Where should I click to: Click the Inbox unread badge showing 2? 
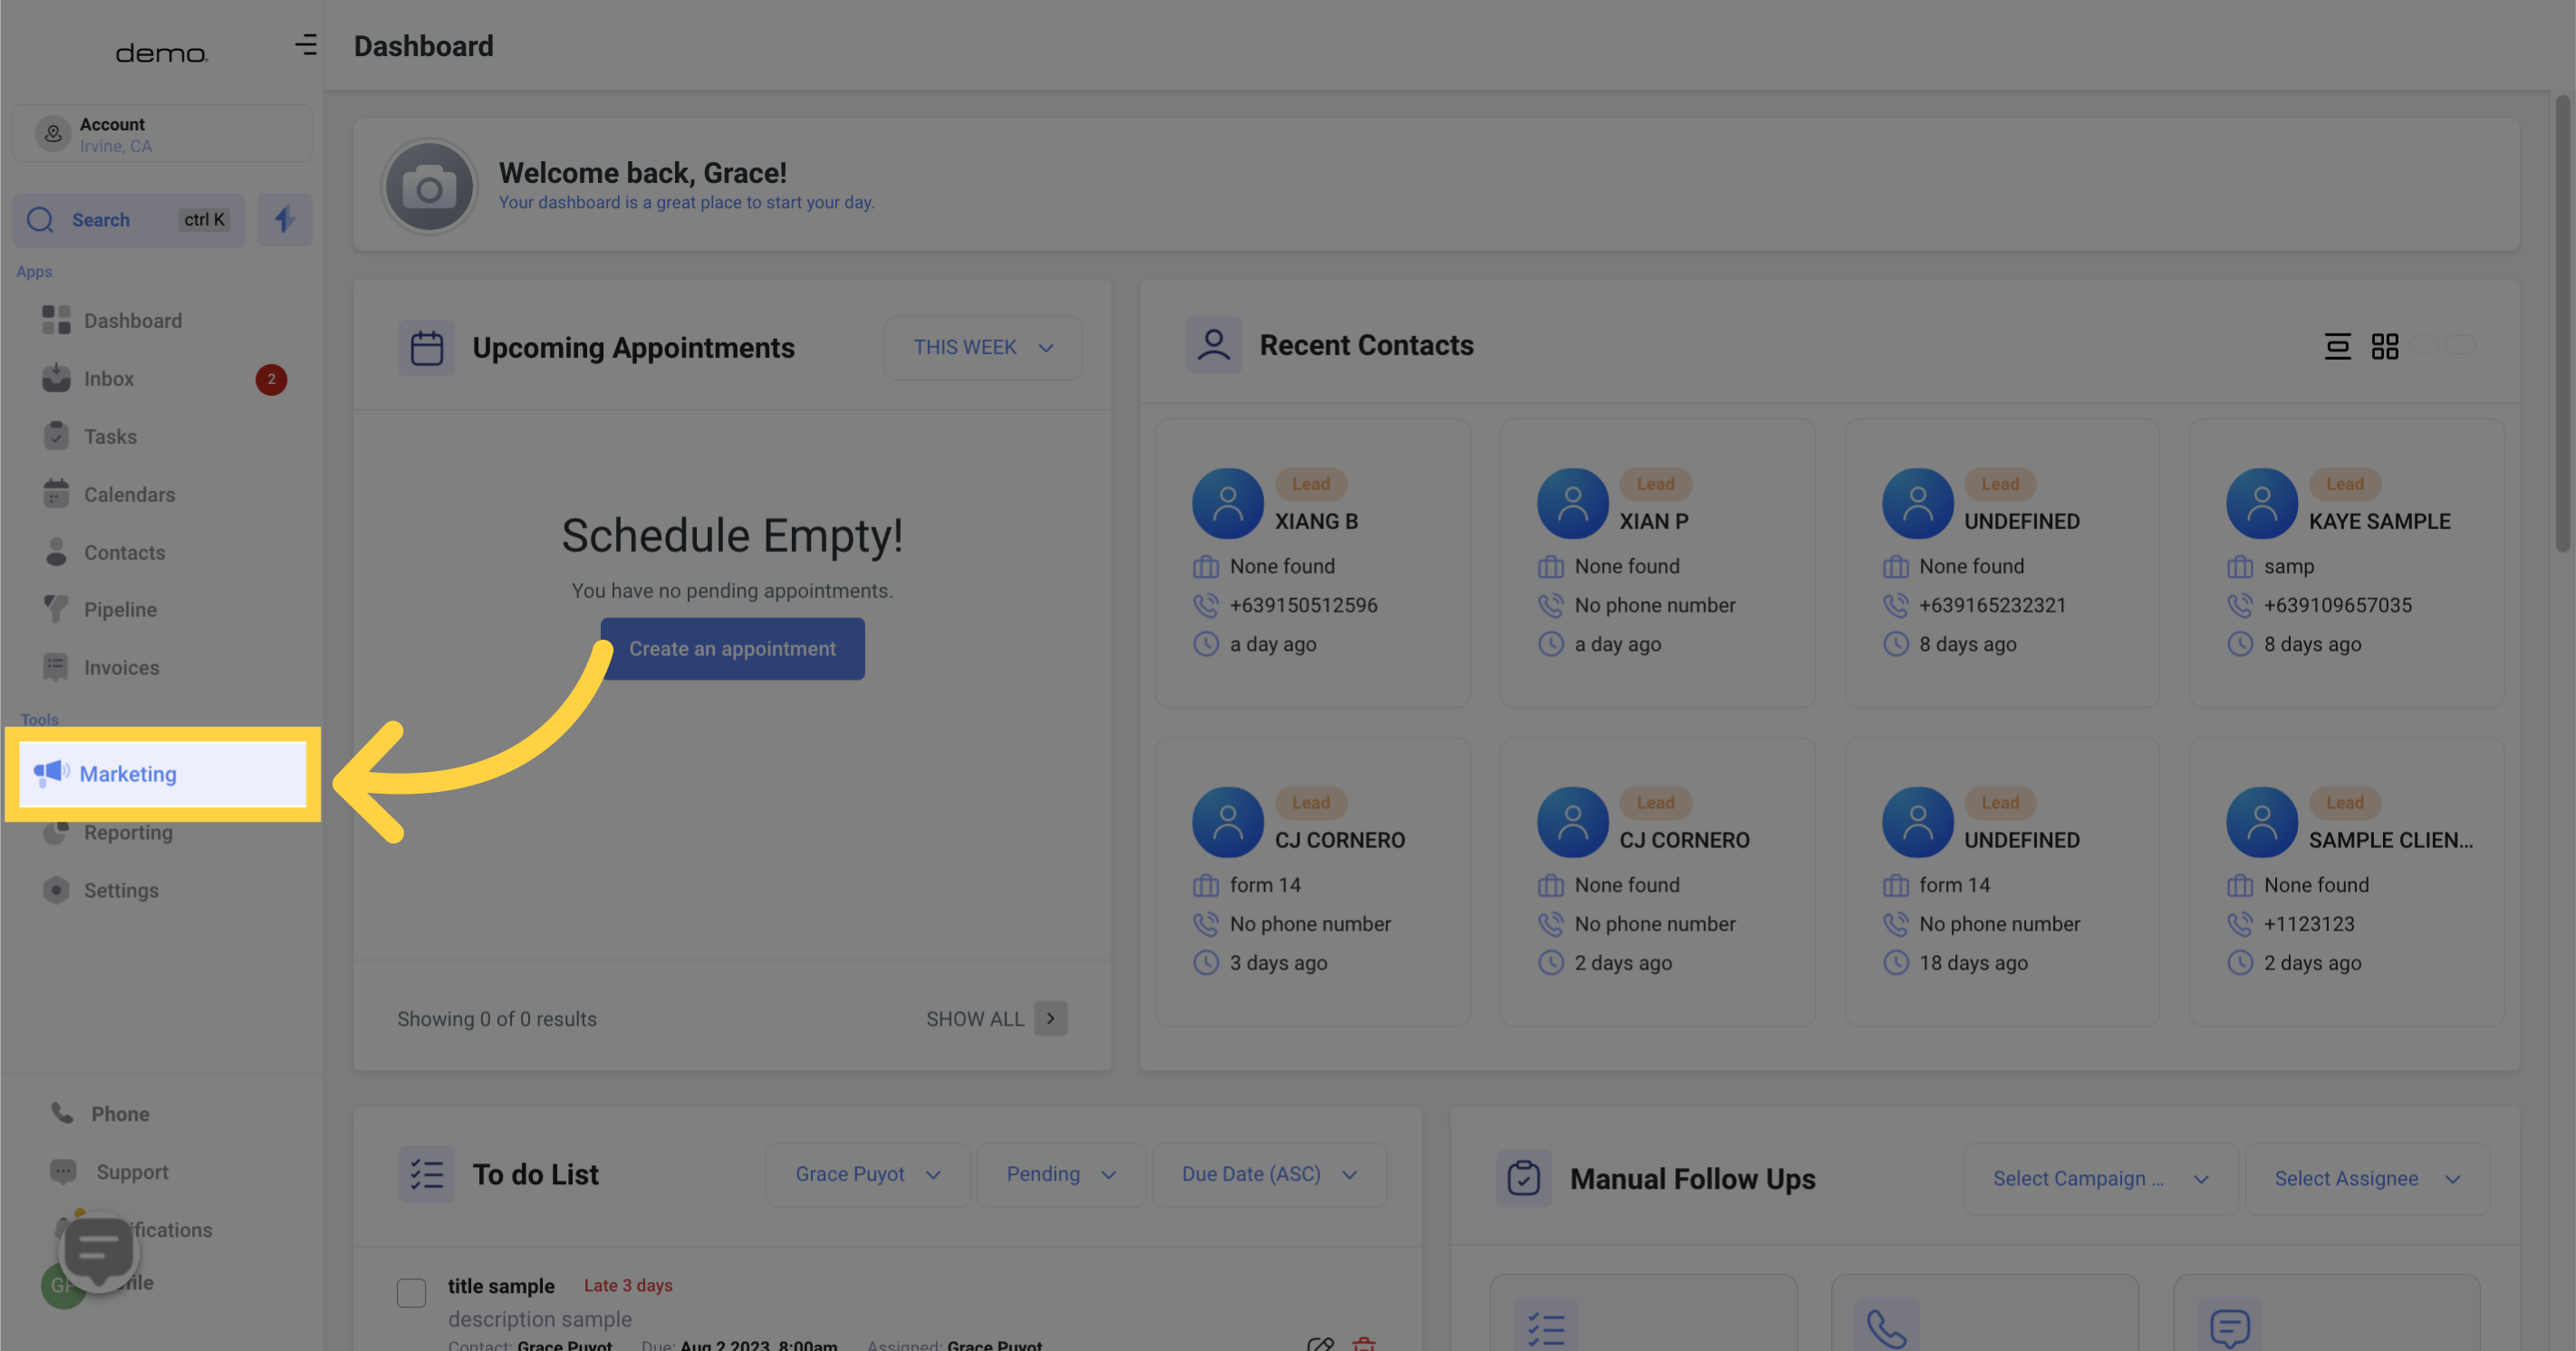[x=271, y=379]
